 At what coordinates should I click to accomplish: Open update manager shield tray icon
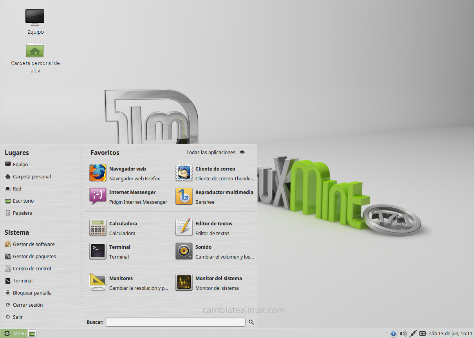[x=394, y=334]
